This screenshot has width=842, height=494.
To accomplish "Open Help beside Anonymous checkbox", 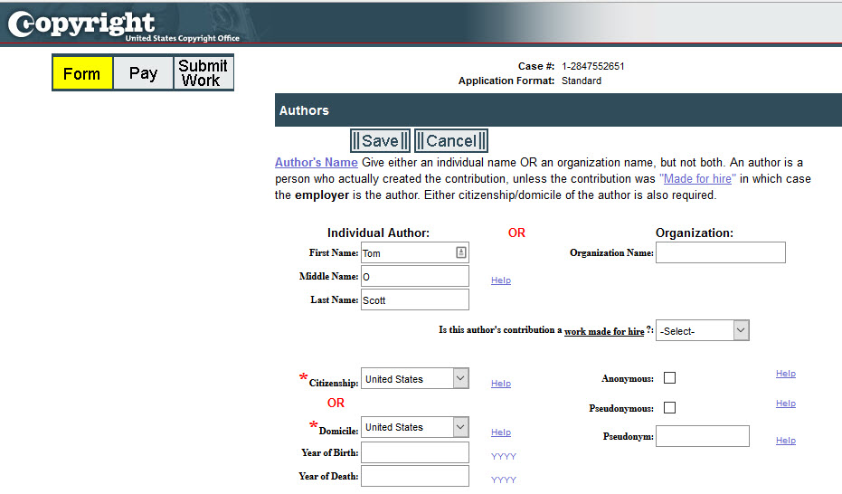I will coord(786,374).
